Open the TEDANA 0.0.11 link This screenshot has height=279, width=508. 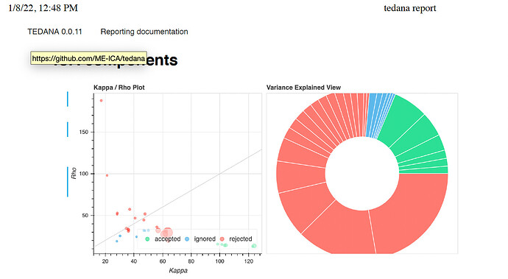(54, 32)
